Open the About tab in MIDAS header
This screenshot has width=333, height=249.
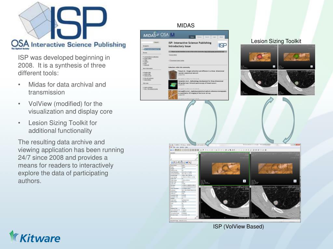click(x=221, y=37)
